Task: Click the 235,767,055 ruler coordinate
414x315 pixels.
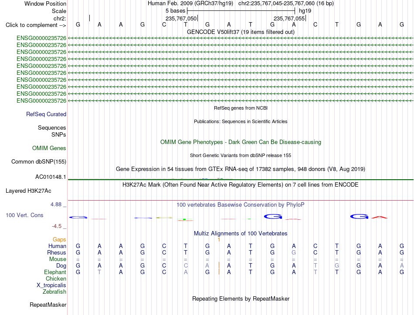Action: [x=289, y=18]
